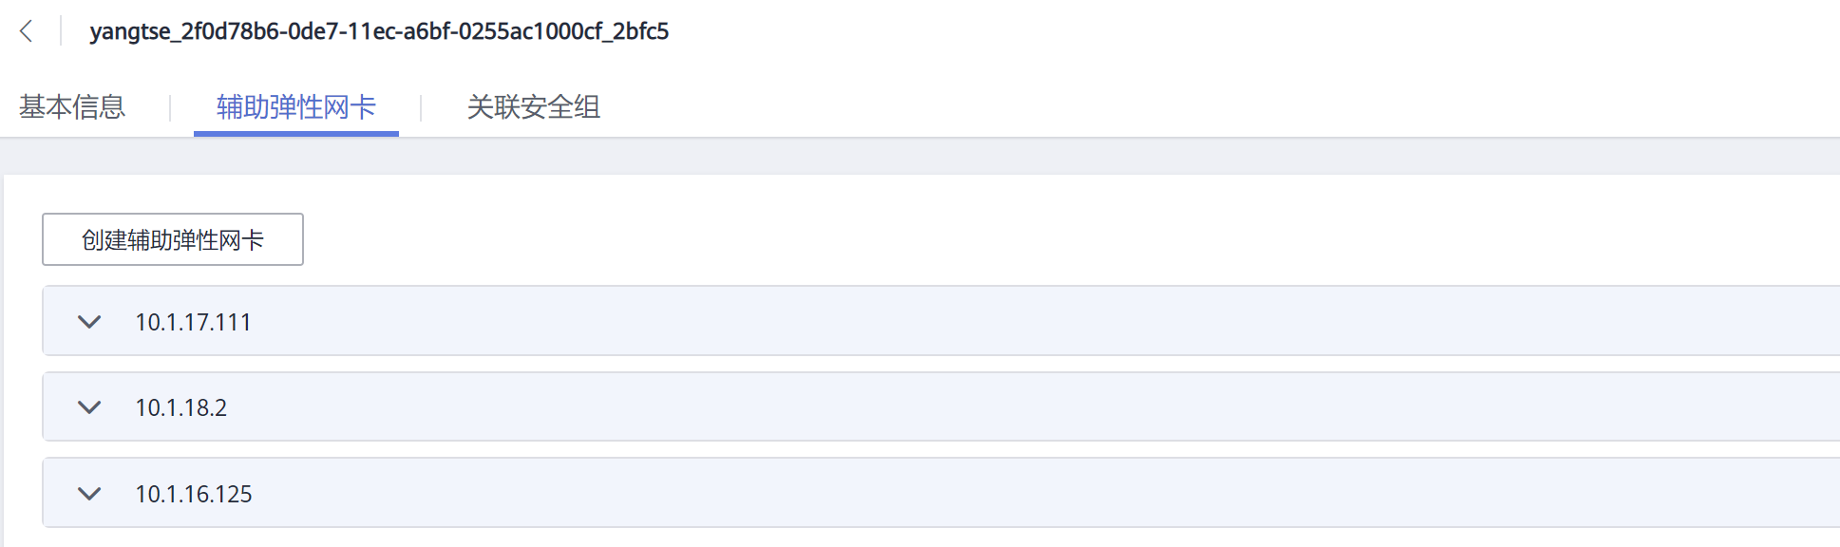Viewport: 1840px width, 547px height.
Task: Open the 基本信息 tab
Action: pos(72,106)
